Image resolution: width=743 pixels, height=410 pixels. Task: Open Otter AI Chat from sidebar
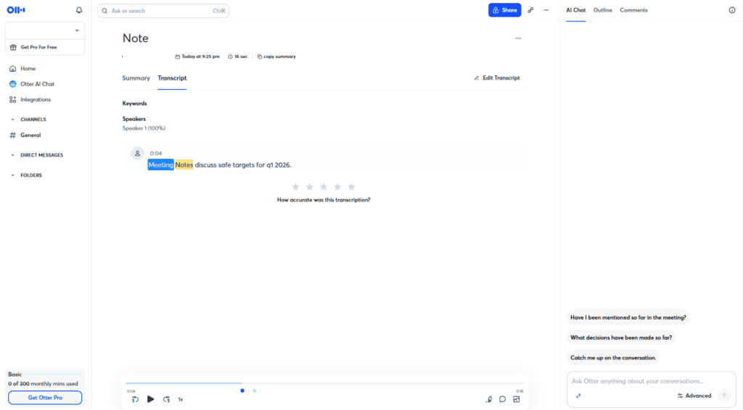tap(37, 84)
